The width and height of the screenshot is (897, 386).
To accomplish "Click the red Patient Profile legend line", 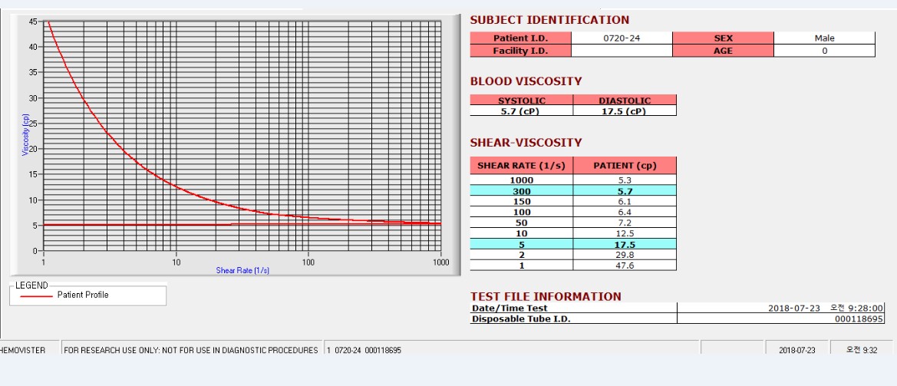I will pyautogui.click(x=35, y=295).
